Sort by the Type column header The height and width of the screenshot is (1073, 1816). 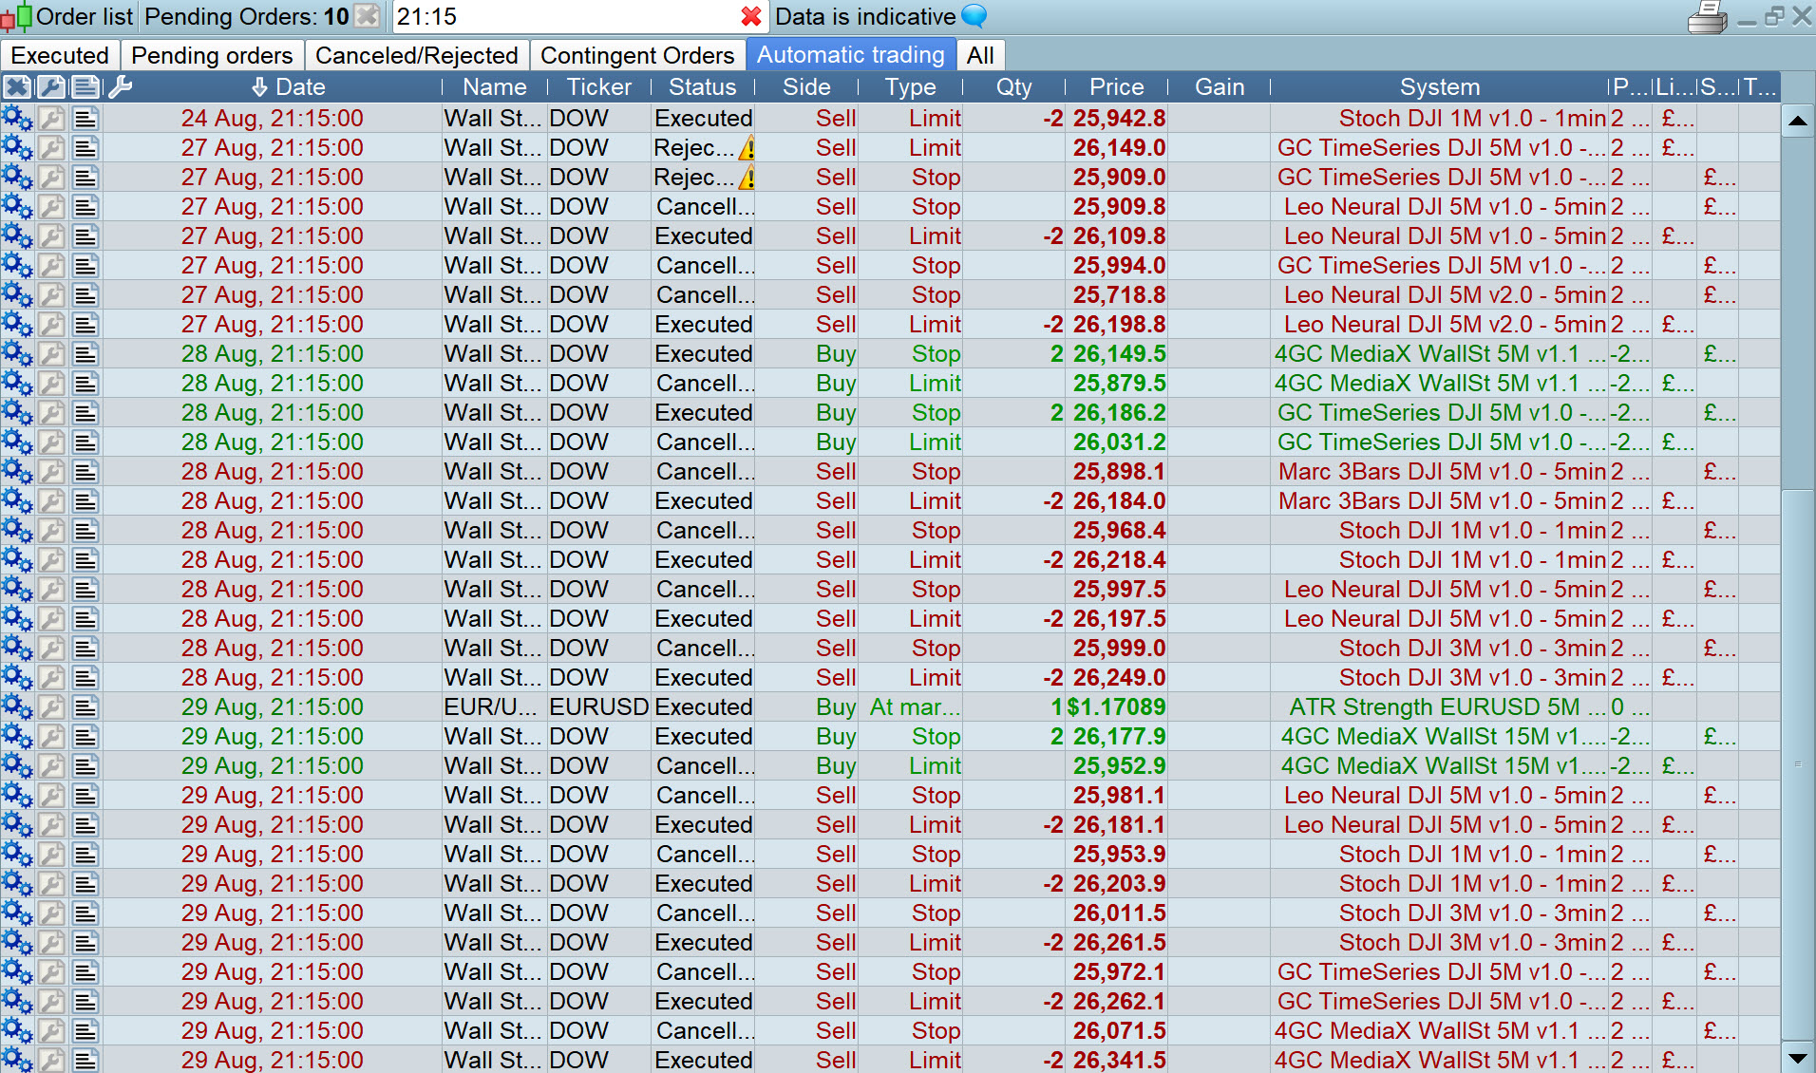tap(910, 87)
